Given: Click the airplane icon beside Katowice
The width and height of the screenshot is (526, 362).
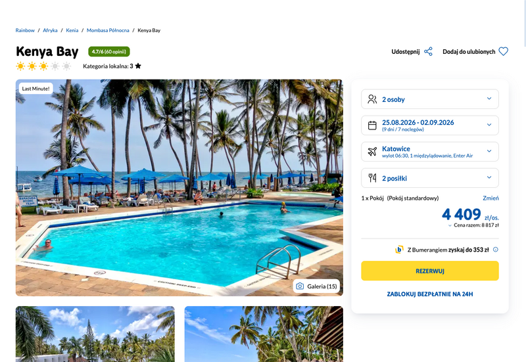Looking at the screenshot, I should [x=372, y=152].
